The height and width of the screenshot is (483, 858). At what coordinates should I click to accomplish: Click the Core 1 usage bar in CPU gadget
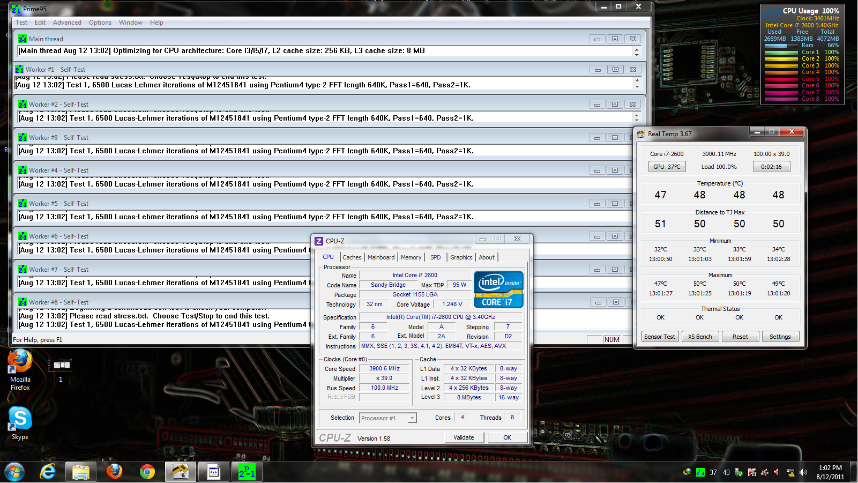(781, 53)
